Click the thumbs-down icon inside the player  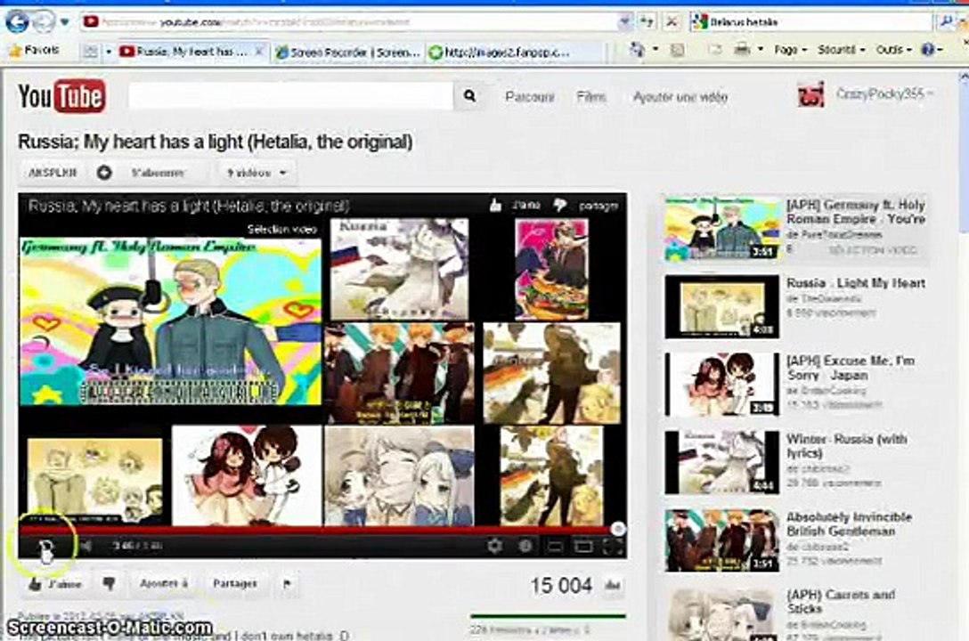coord(559,206)
